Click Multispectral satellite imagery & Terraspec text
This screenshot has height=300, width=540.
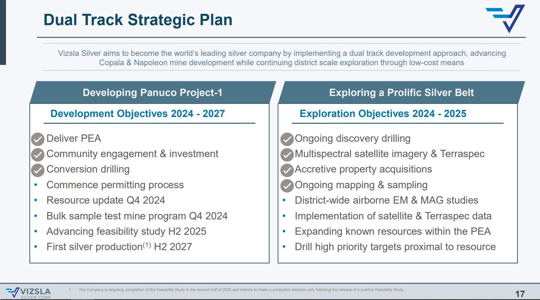click(389, 154)
